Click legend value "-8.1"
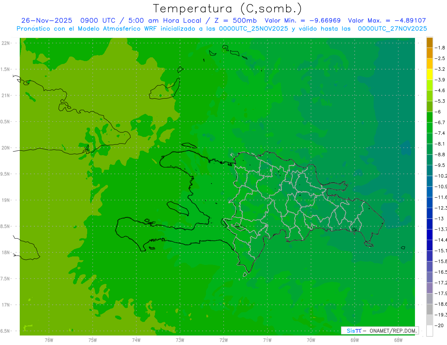The height and width of the screenshot is (345, 447). click(440, 144)
